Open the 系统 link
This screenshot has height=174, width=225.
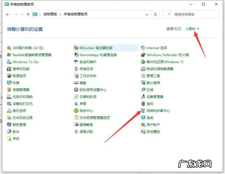coord(150,118)
